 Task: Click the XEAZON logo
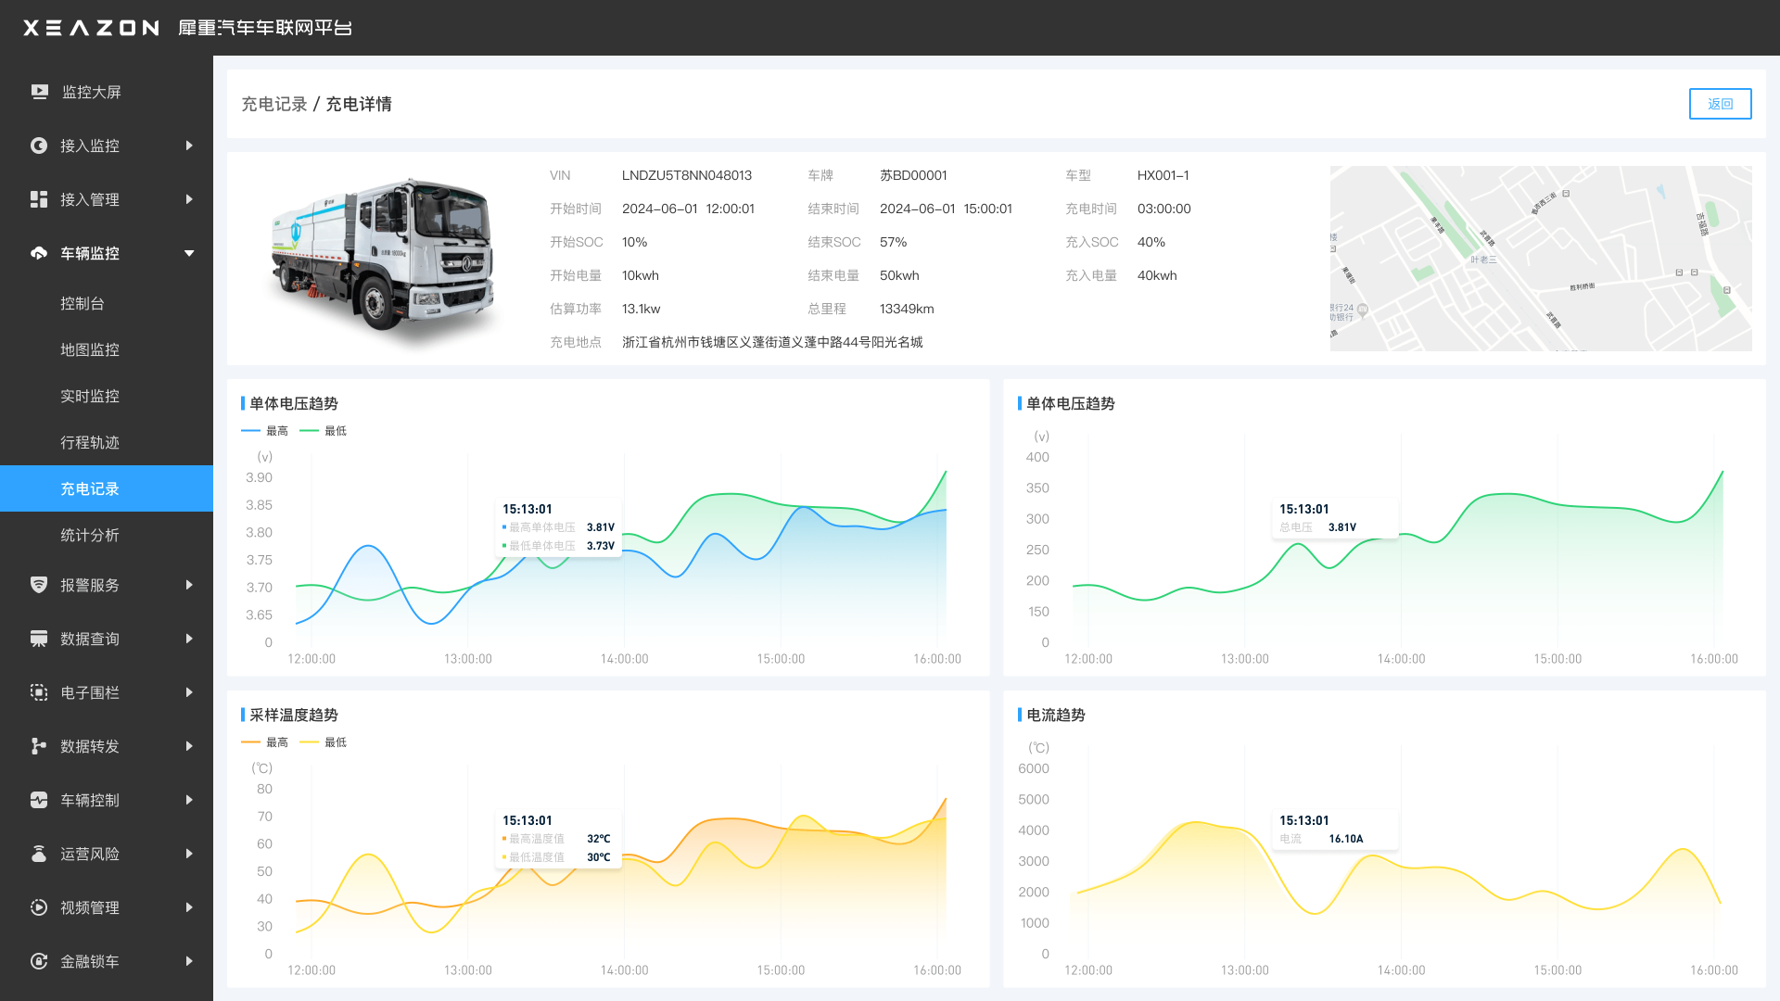92,28
